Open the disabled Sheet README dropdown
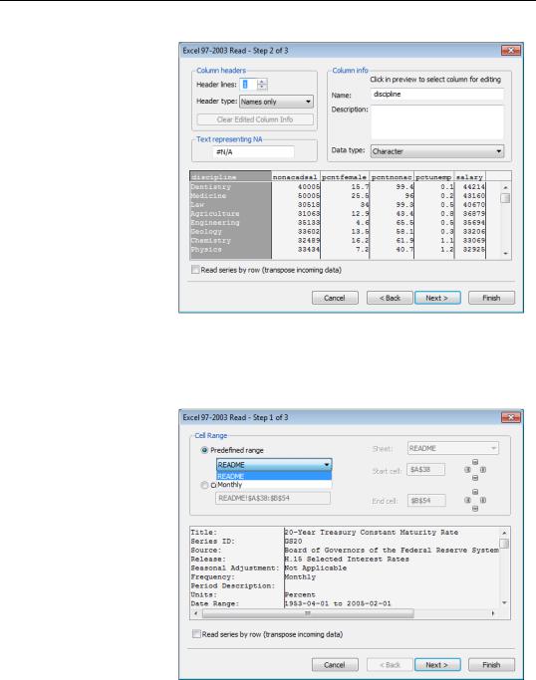536x680 pixels. 452,448
